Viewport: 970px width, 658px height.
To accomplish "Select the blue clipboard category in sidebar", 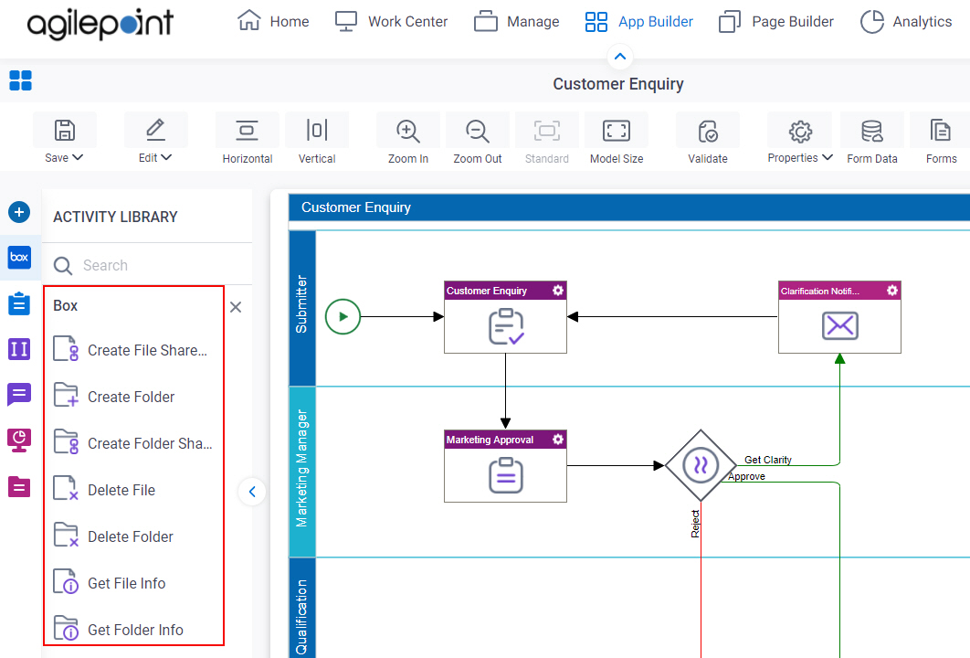I will click(19, 304).
